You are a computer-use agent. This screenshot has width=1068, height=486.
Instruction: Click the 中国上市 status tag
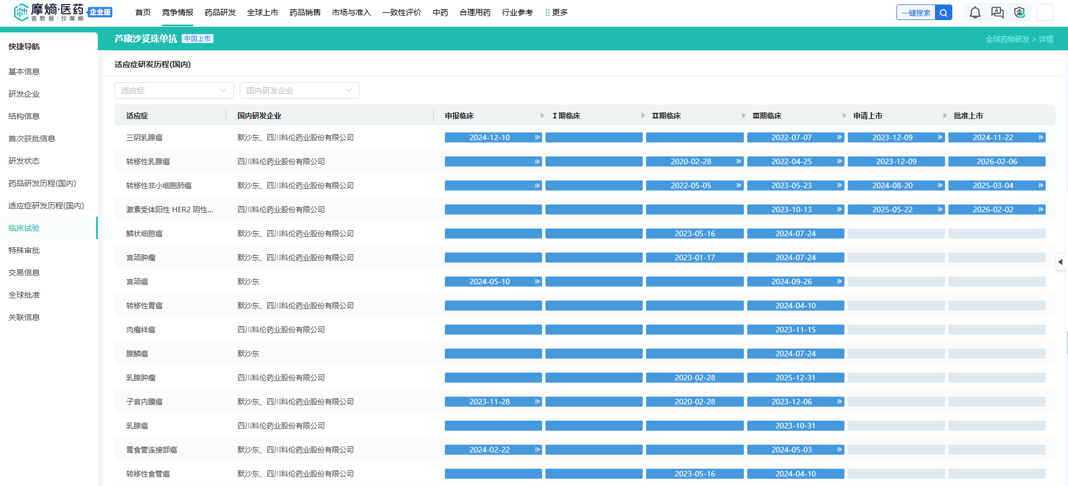coord(197,39)
